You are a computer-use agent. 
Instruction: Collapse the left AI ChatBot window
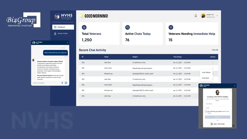coord(67,43)
